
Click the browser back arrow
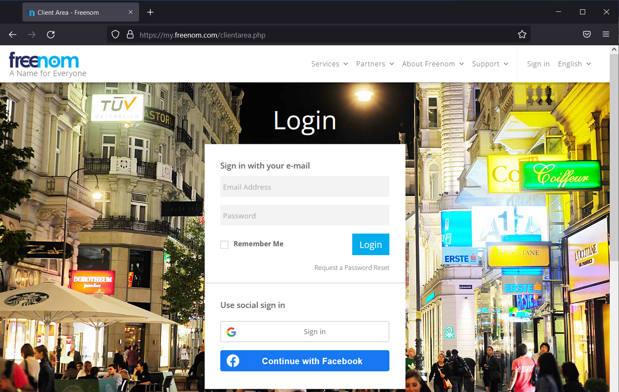pos(13,35)
